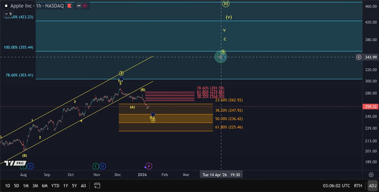The width and height of the screenshot is (379, 192).
Task: Switch to the YTD range tab
Action: coord(55,186)
